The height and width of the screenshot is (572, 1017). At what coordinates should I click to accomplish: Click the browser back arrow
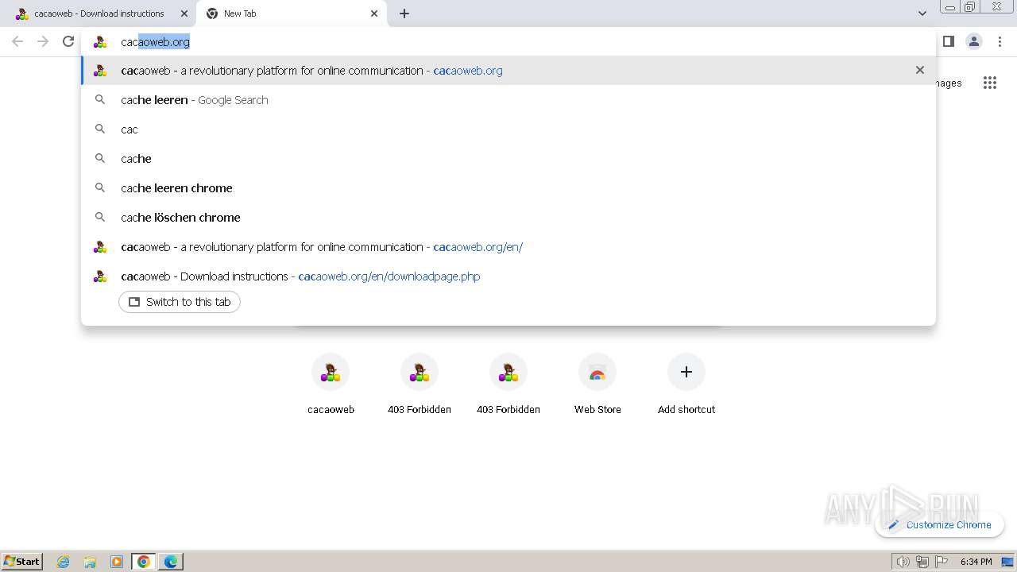pyautogui.click(x=17, y=41)
